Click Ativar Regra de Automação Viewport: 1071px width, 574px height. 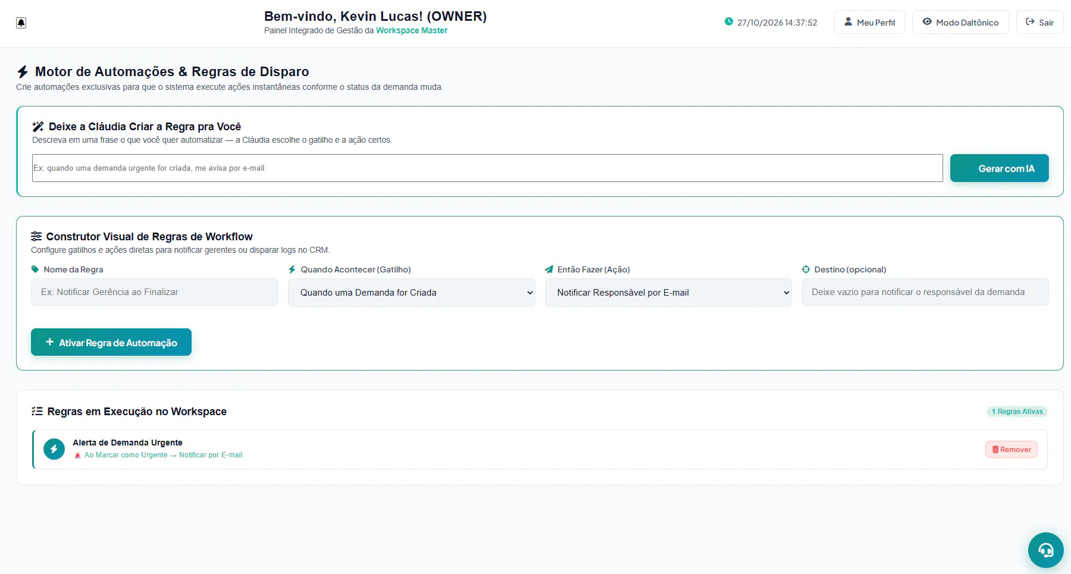(111, 342)
